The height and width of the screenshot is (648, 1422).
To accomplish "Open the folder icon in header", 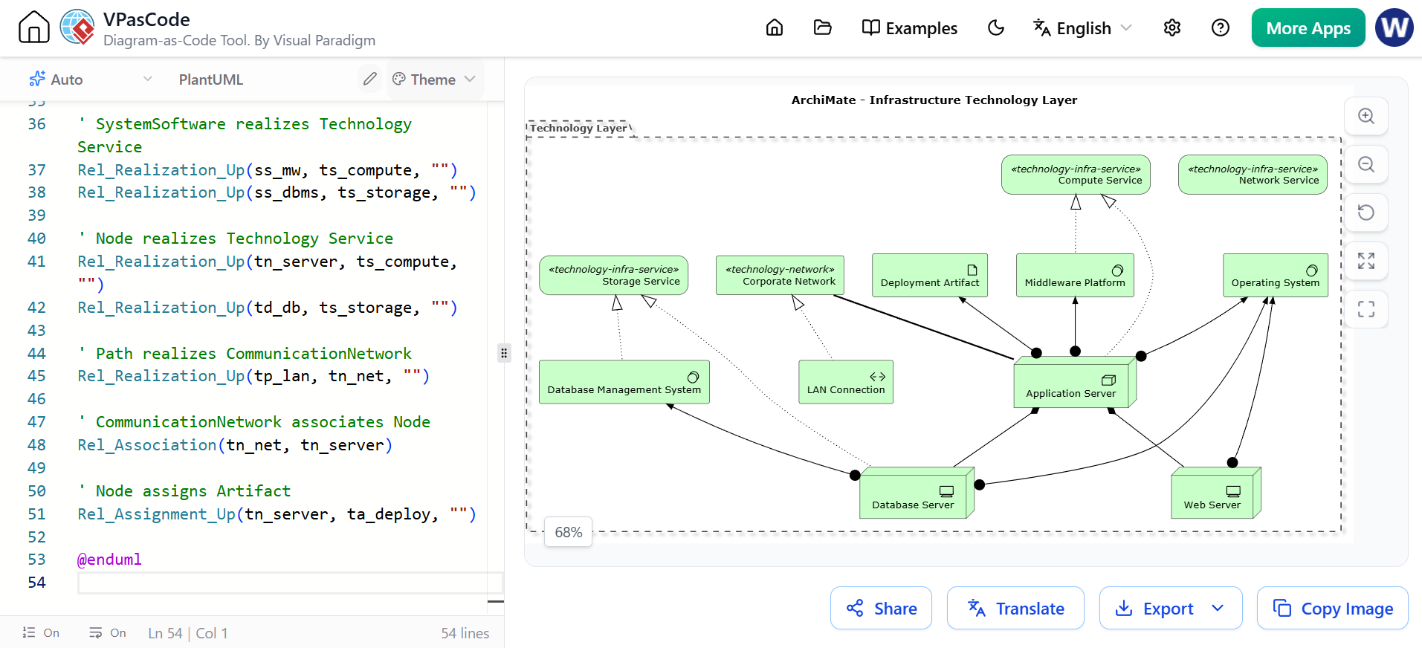I will tap(823, 28).
